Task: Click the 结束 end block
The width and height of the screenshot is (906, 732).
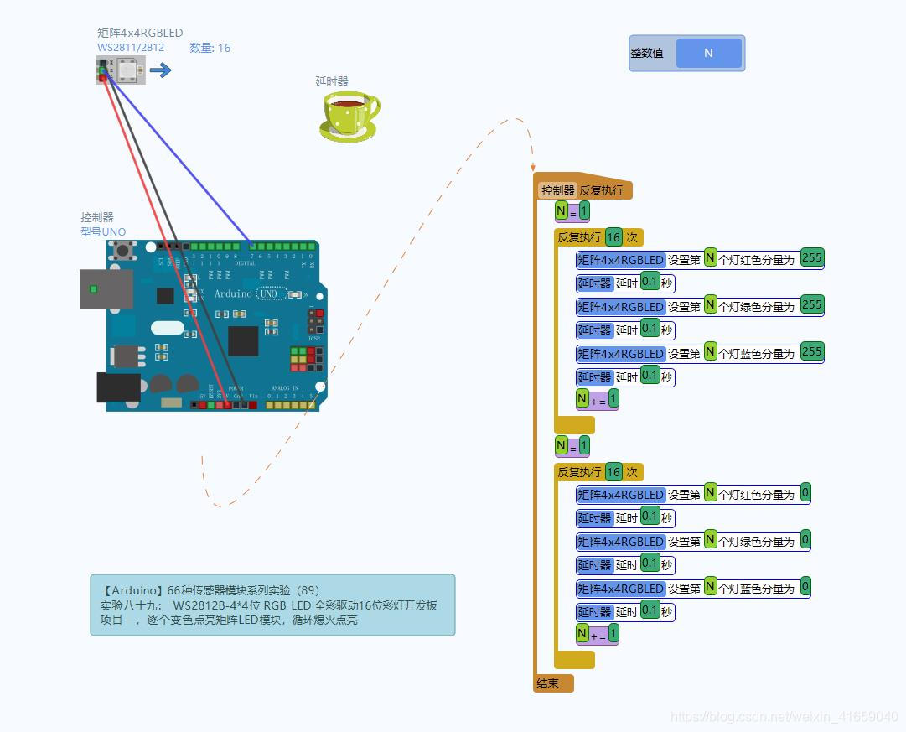Action: (553, 683)
